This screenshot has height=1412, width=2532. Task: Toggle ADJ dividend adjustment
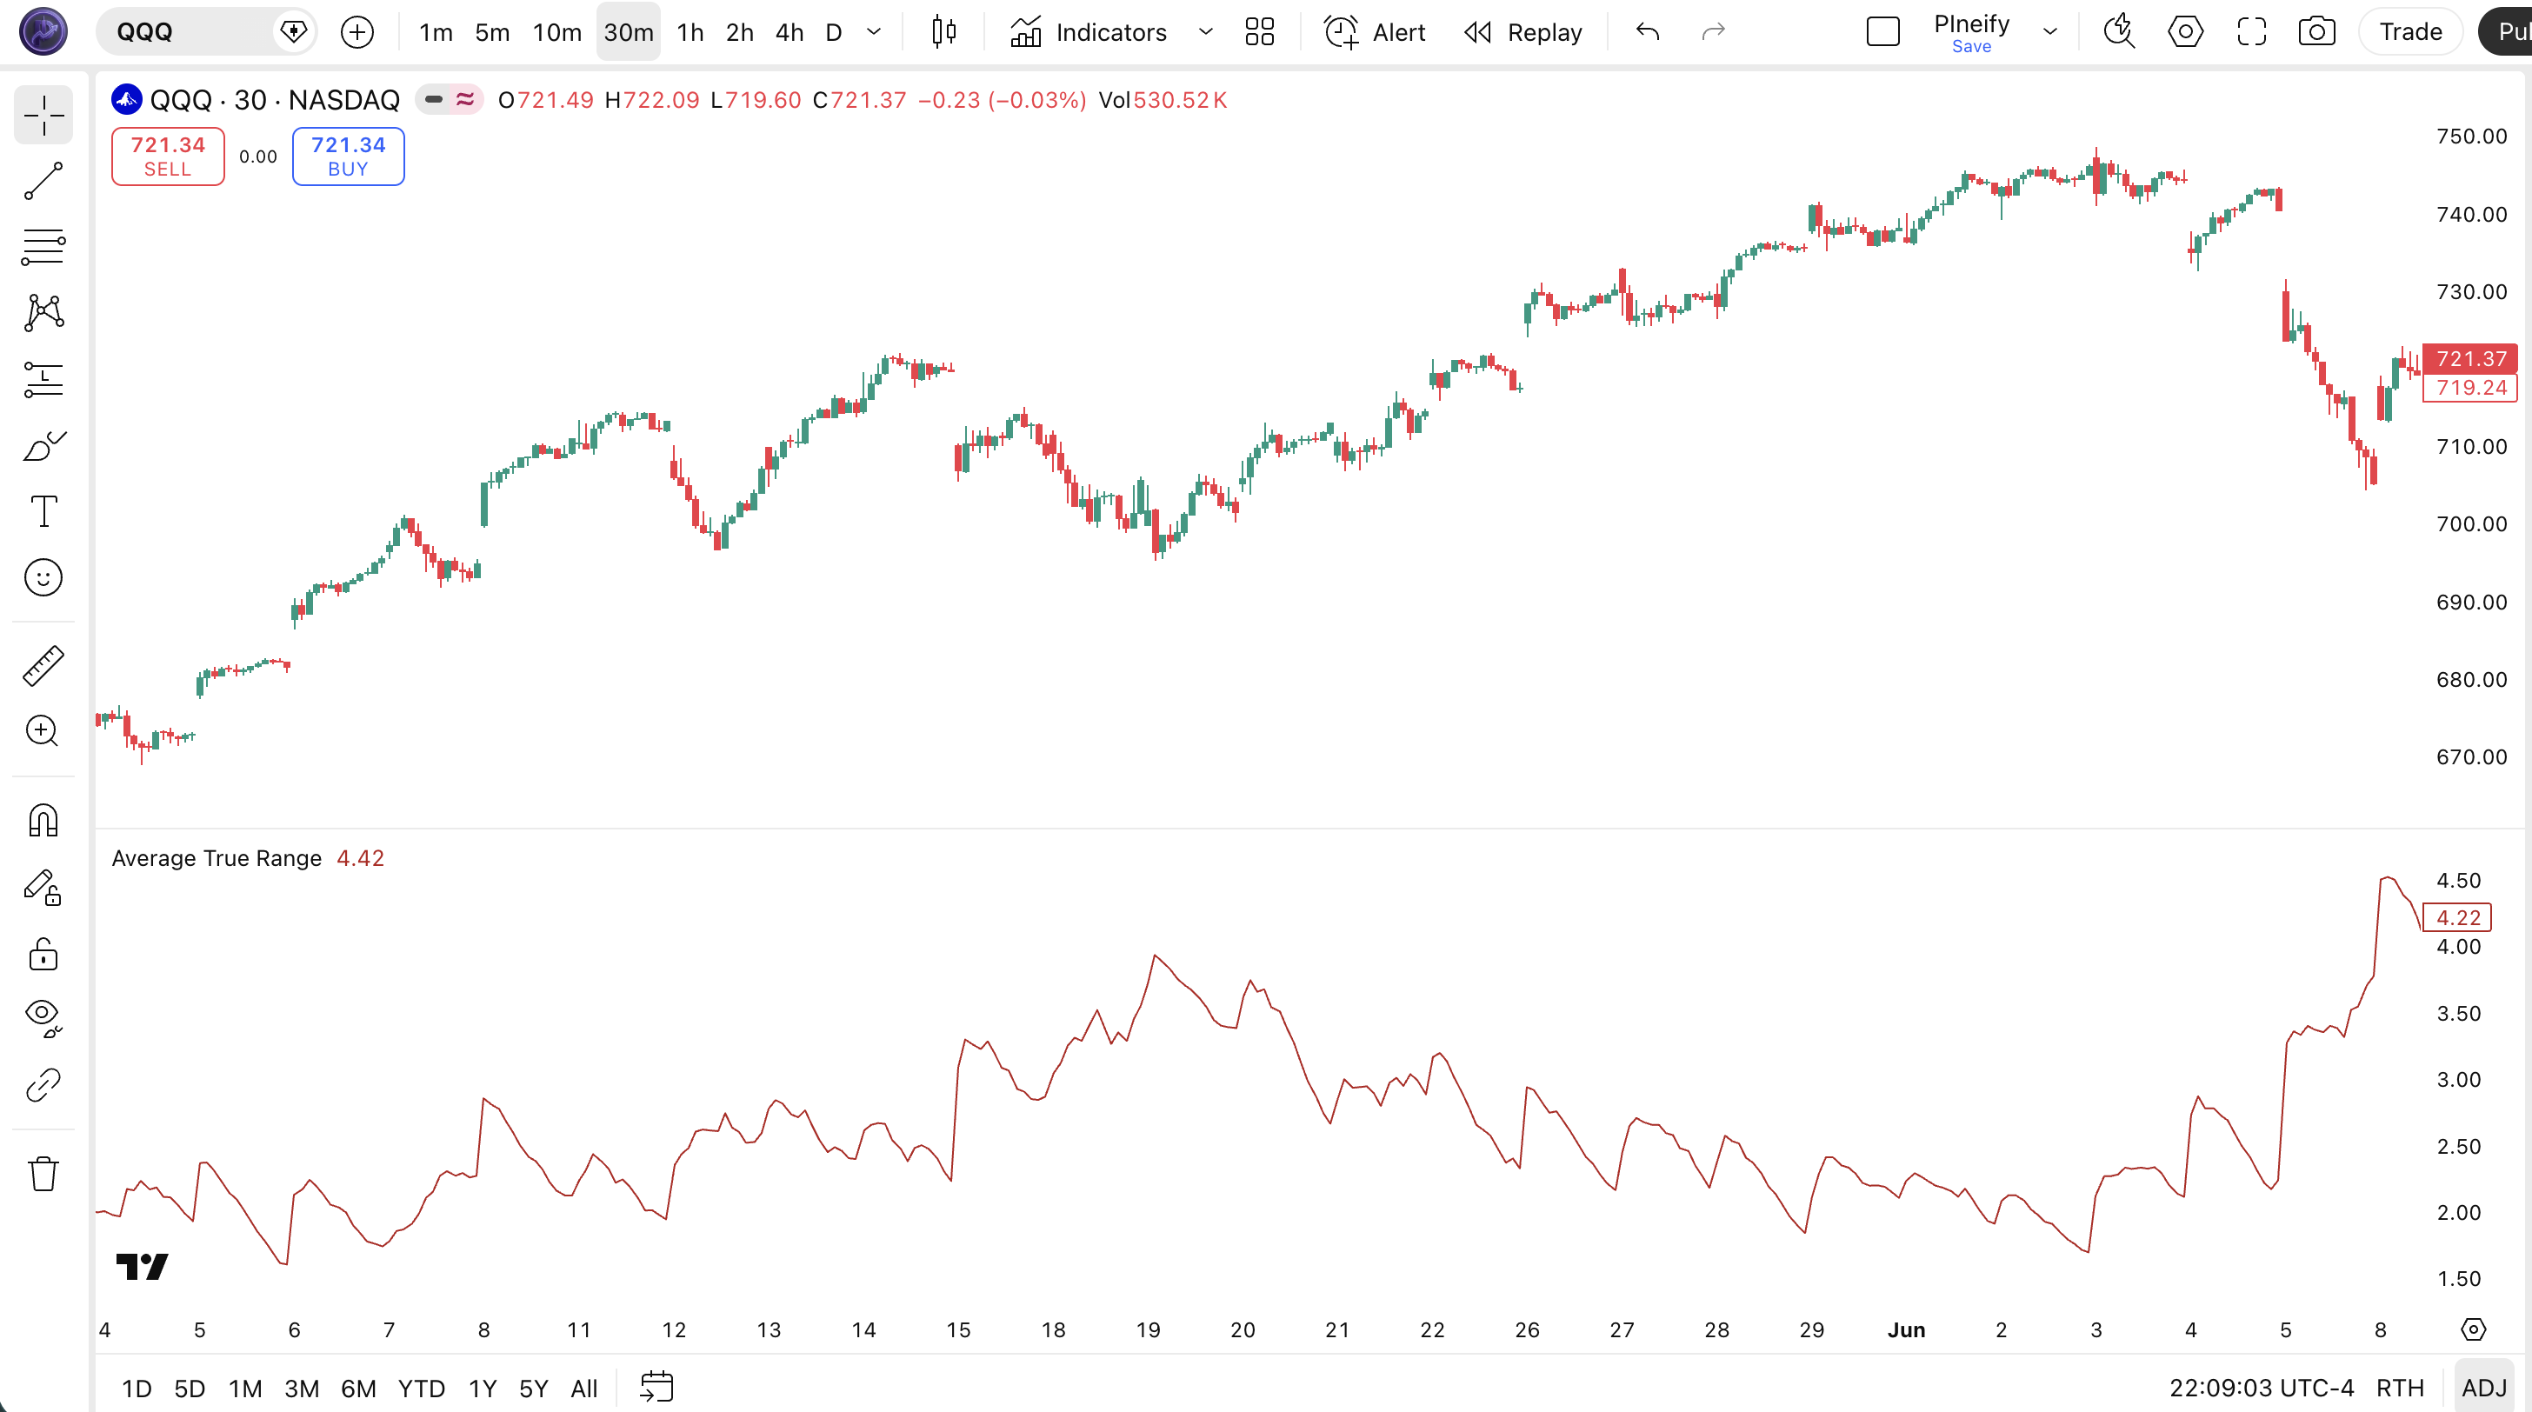click(2484, 1388)
